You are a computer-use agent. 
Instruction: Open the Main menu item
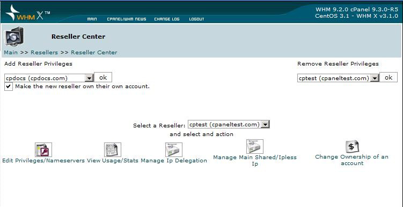point(92,19)
